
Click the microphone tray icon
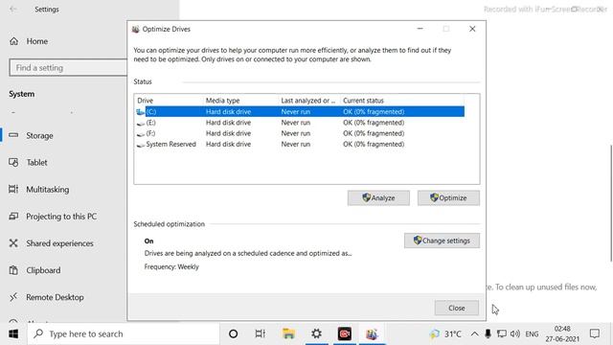(488, 334)
